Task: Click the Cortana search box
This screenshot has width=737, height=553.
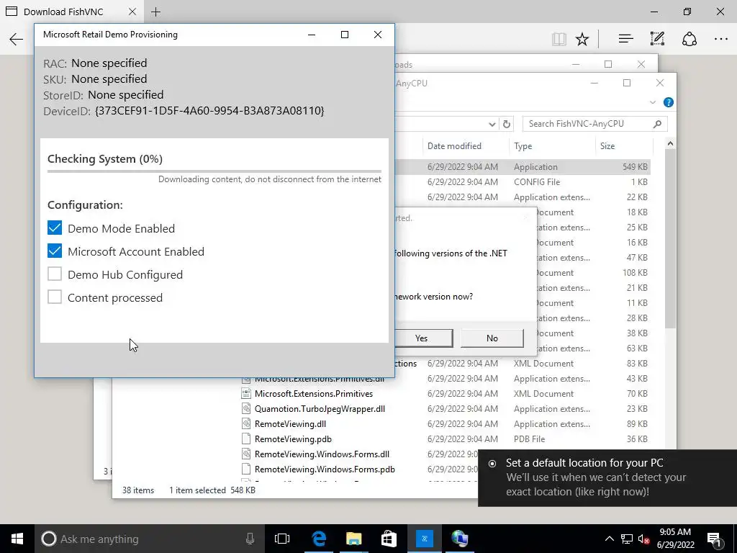Action: pyautogui.click(x=150, y=539)
